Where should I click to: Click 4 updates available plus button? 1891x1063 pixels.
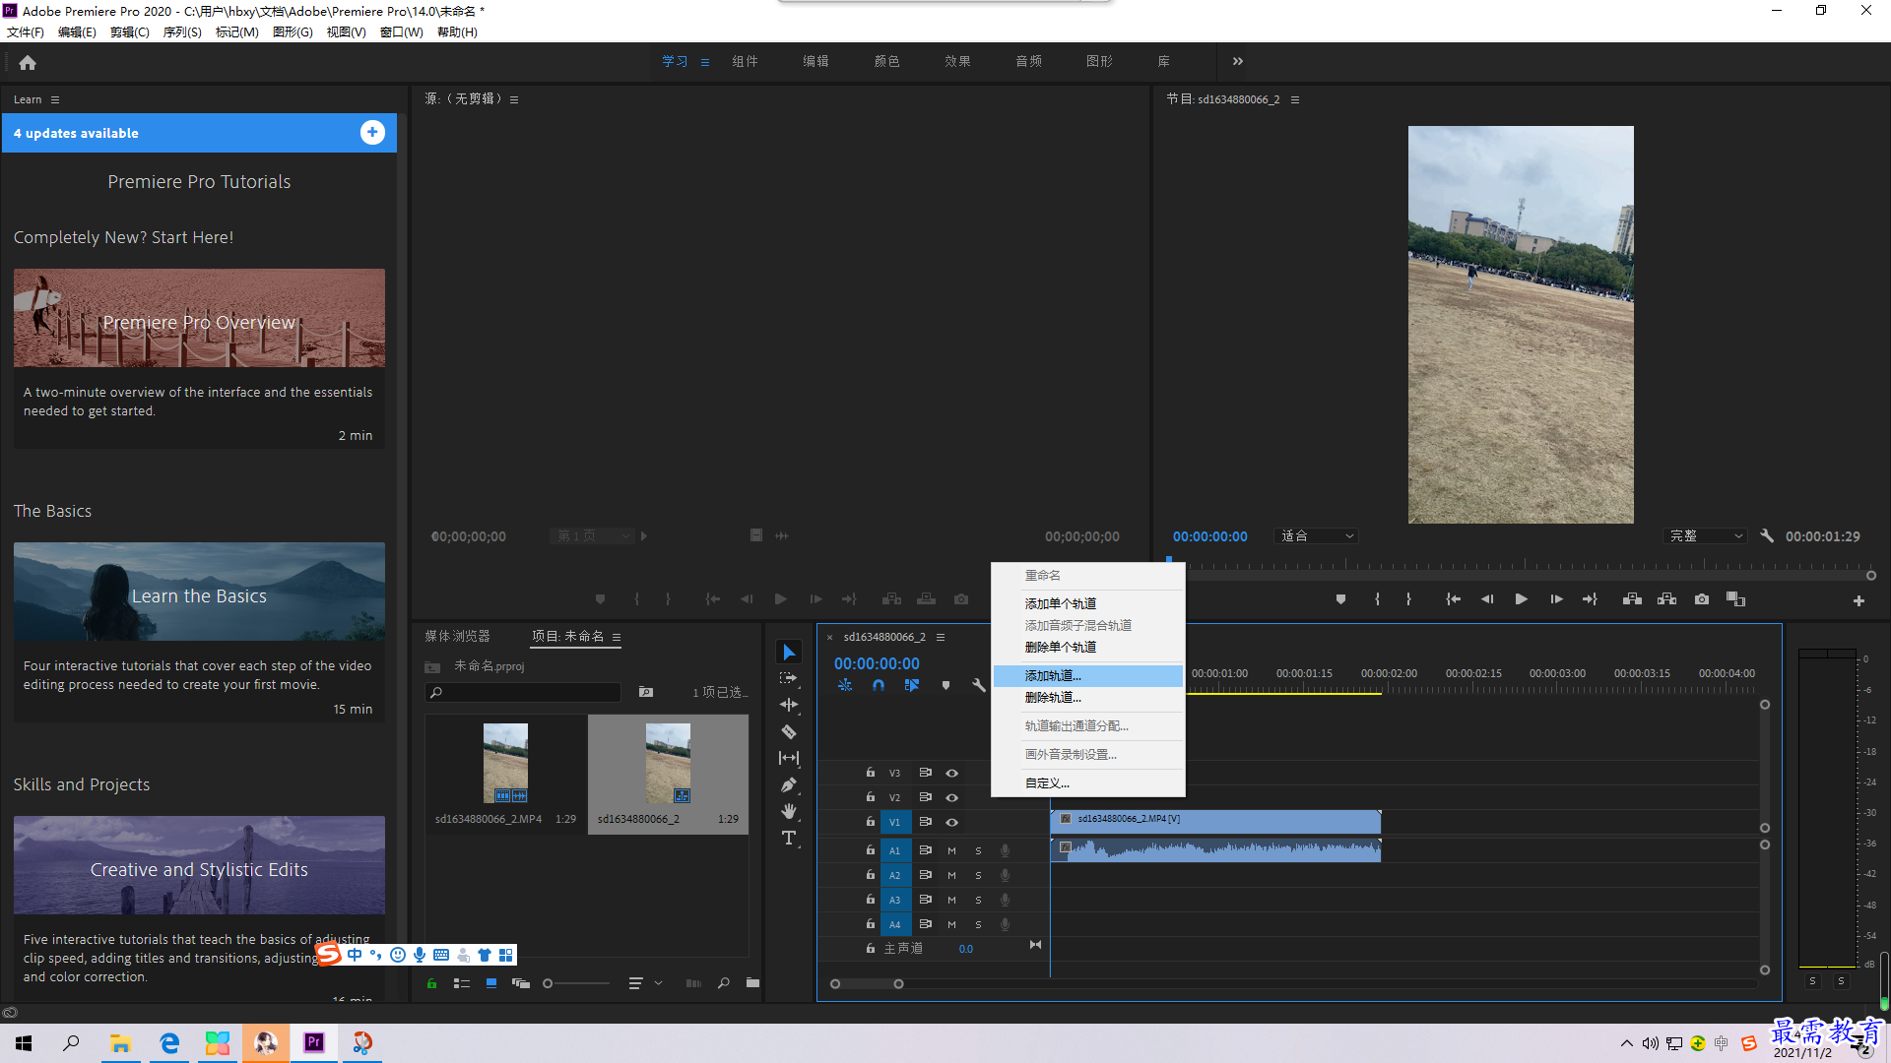(x=372, y=133)
